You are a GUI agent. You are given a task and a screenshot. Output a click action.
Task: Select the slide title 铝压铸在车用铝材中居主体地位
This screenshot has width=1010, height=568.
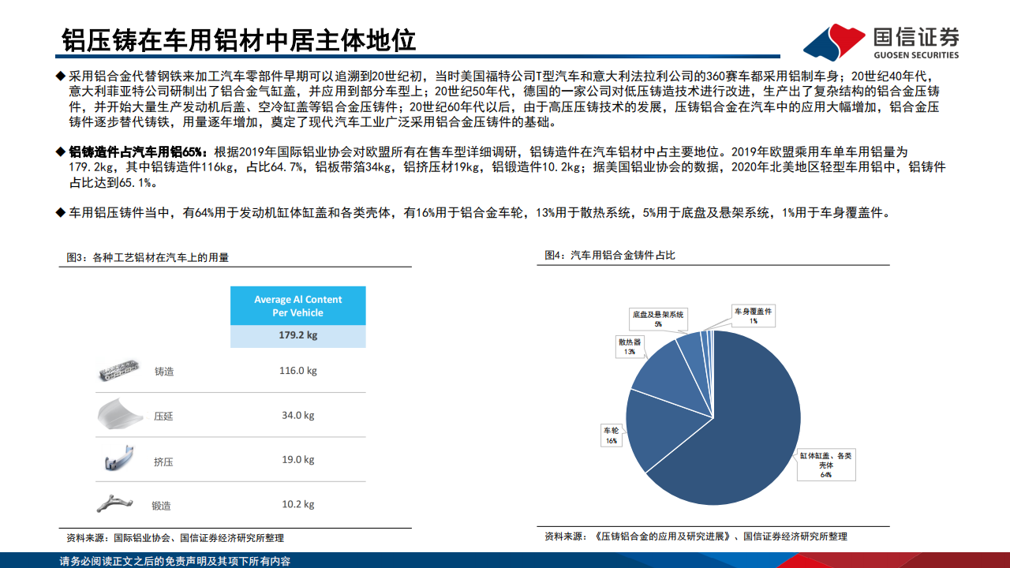(x=239, y=39)
